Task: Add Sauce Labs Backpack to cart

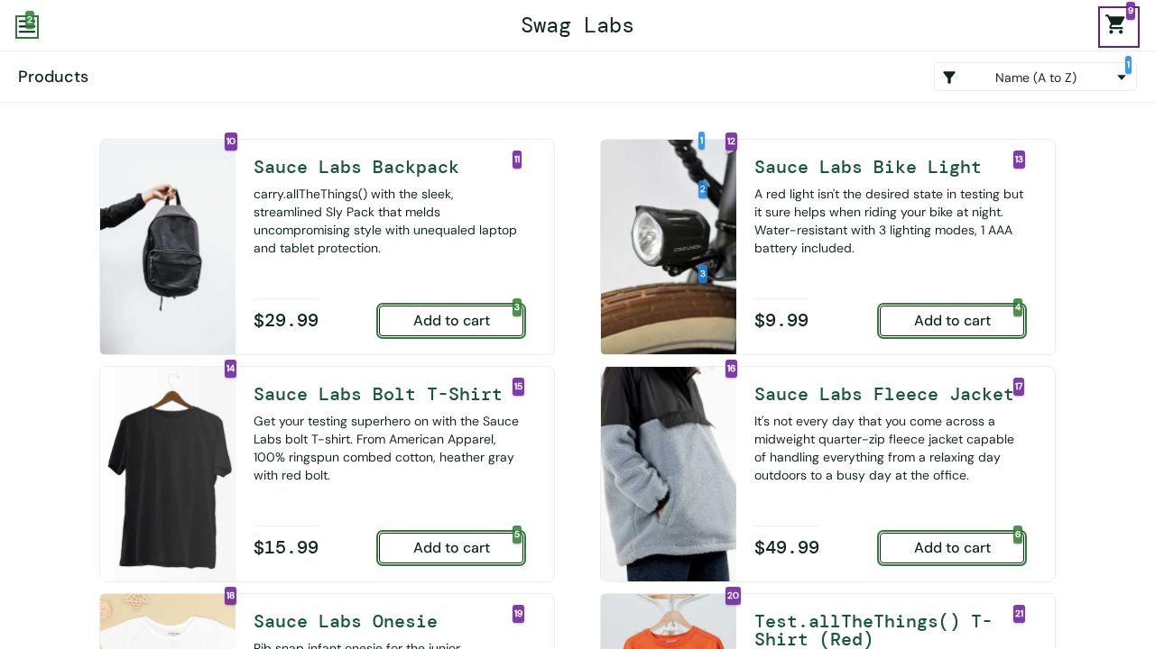Action: [451, 321]
